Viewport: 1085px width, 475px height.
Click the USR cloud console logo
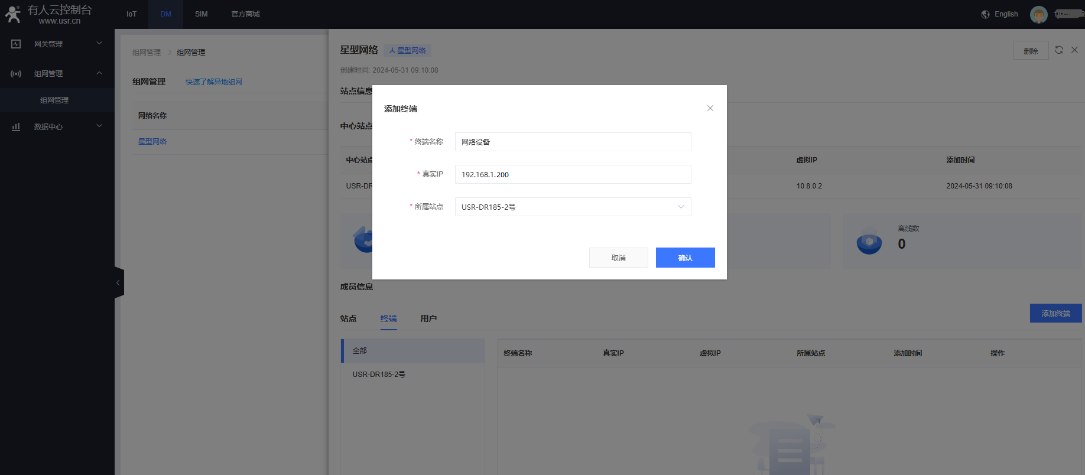48,14
